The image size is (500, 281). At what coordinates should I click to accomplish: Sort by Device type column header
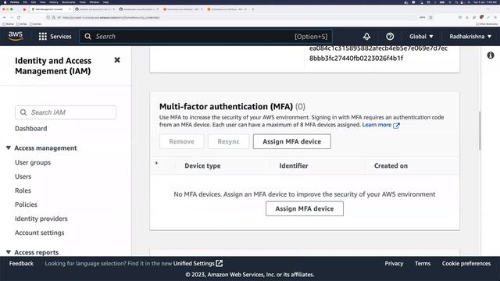(x=202, y=165)
